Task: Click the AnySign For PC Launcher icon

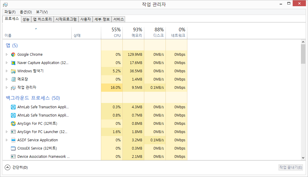Action: point(13,132)
